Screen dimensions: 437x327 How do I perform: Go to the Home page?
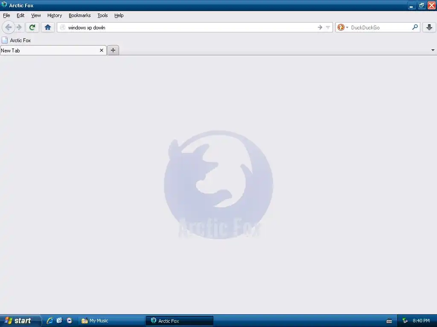tap(48, 27)
